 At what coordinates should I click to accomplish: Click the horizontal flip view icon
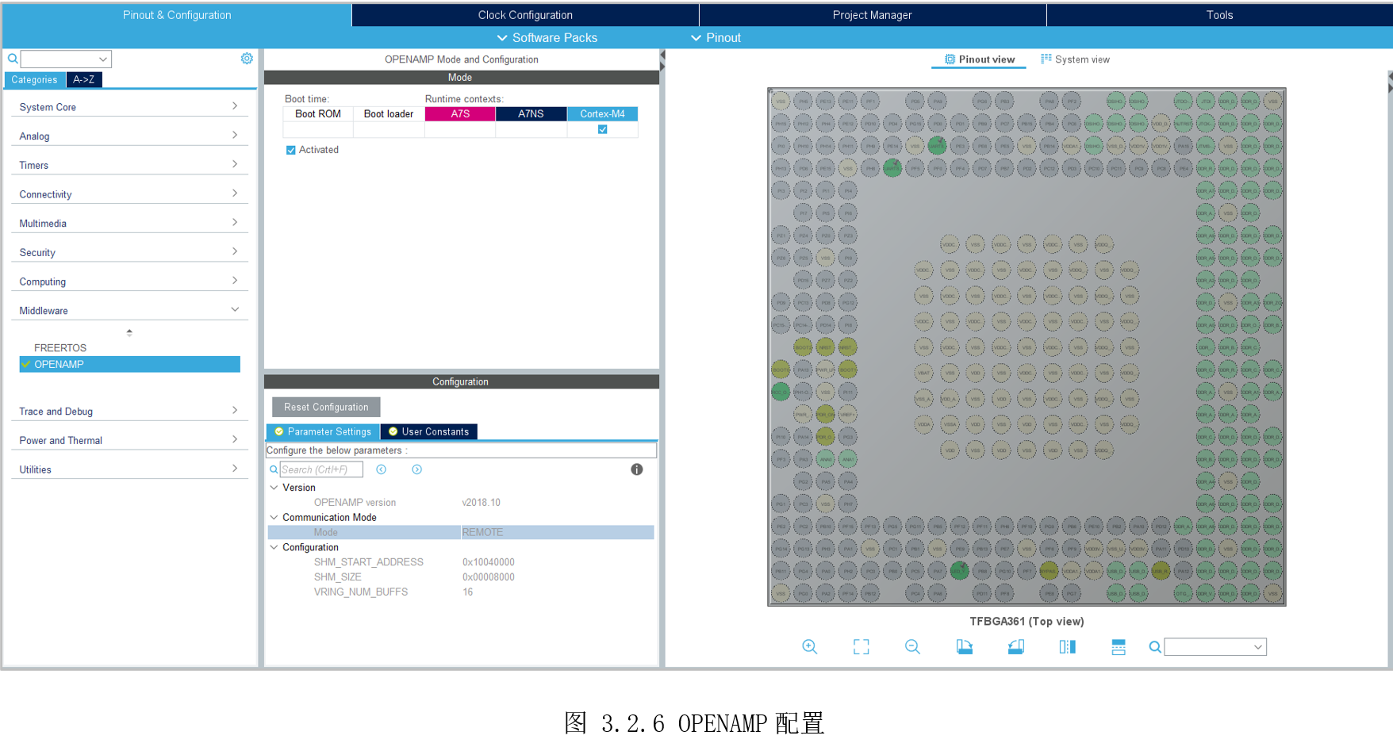point(1067,647)
